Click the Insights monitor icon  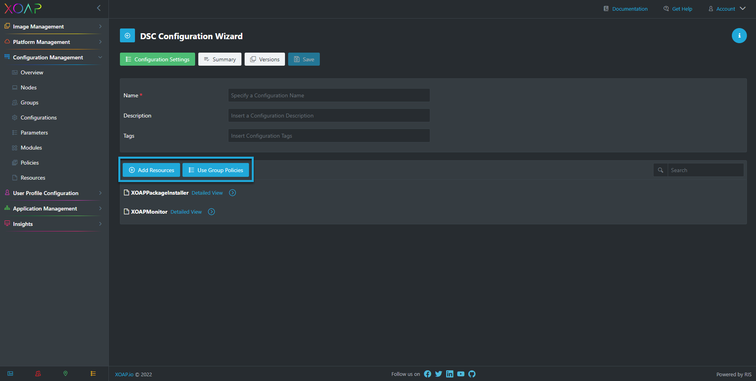click(7, 224)
